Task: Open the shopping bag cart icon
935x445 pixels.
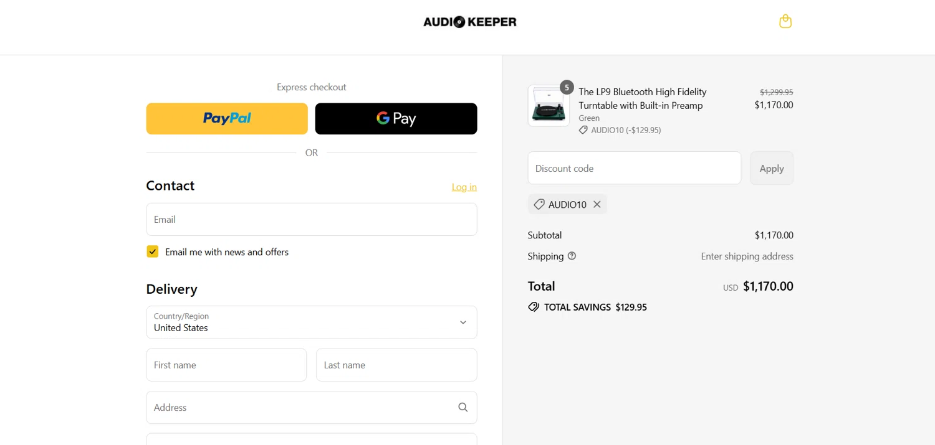Action: [785, 22]
